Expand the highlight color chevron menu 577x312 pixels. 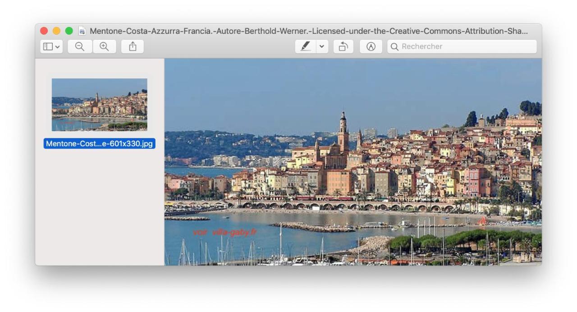(321, 46)
